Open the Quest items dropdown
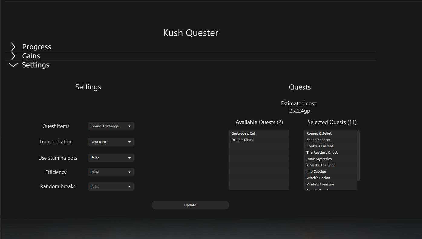Screen dimensions: 422x239 pyautogui.click(x=111, y=126)
